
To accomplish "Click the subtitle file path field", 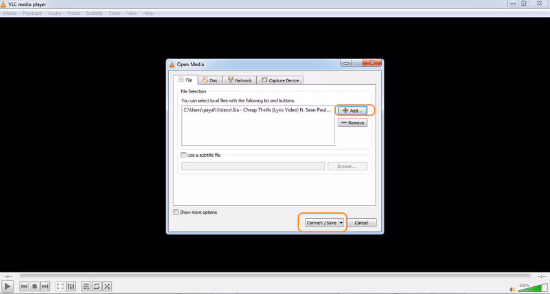I will coord(253,166).
